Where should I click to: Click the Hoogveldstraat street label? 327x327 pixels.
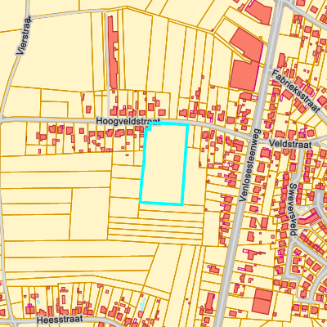128,121
